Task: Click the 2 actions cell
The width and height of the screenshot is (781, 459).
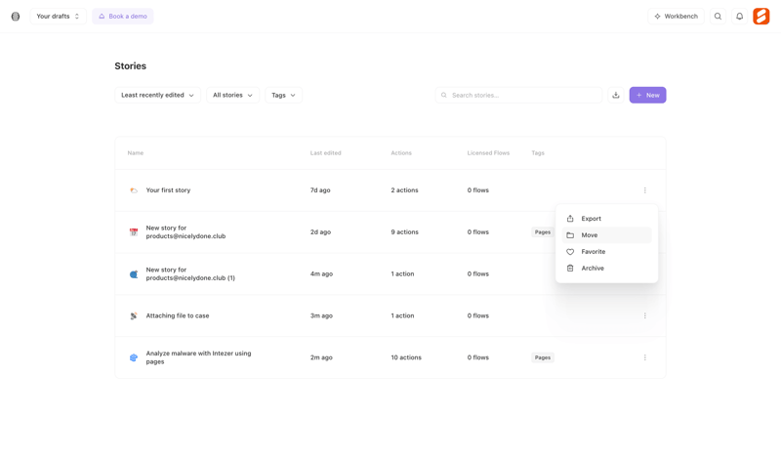Action: coord(404,190)
